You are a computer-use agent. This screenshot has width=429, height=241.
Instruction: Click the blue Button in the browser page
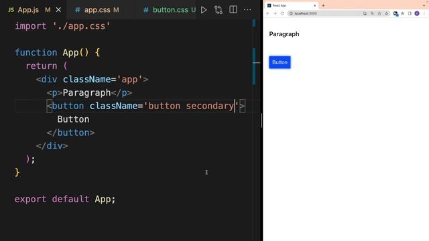coord(280,62)
